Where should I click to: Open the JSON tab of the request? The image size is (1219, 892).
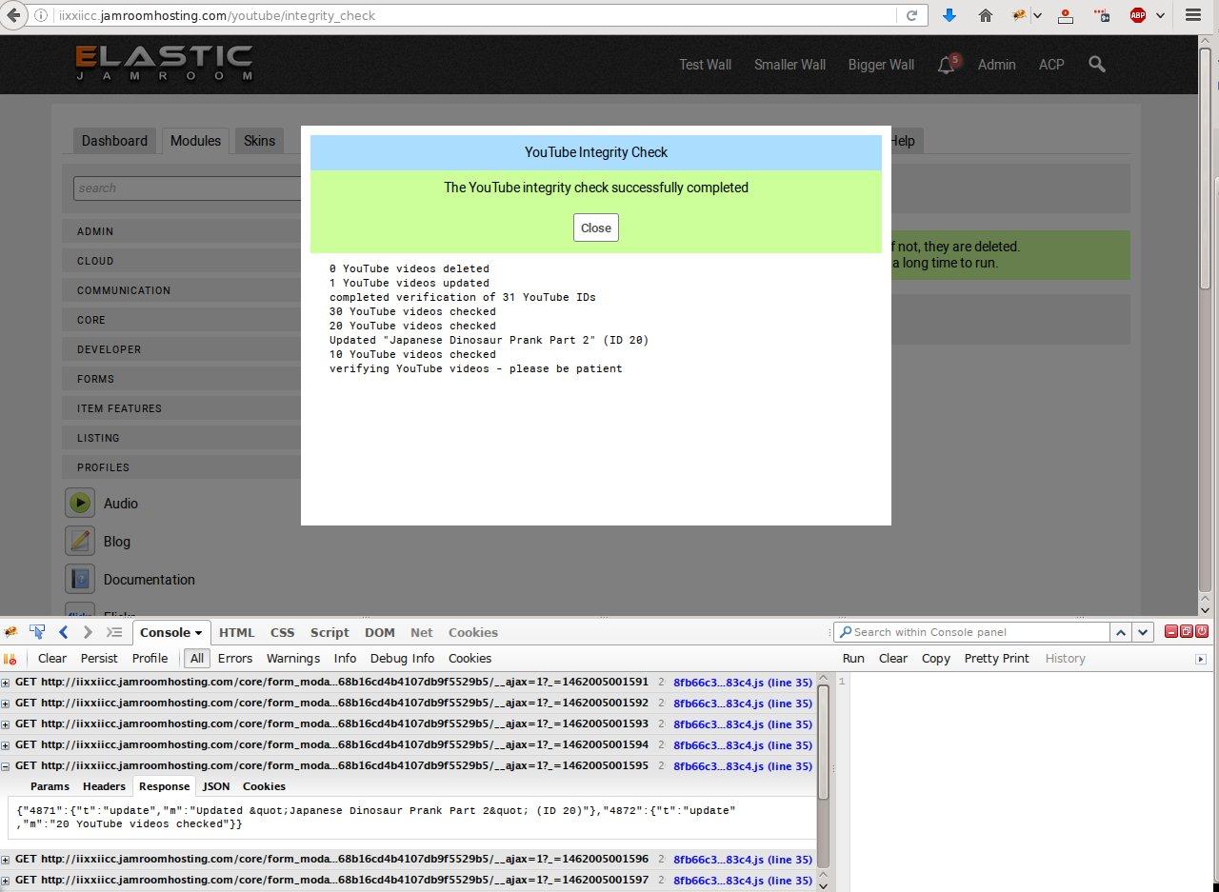click(216, 786)
